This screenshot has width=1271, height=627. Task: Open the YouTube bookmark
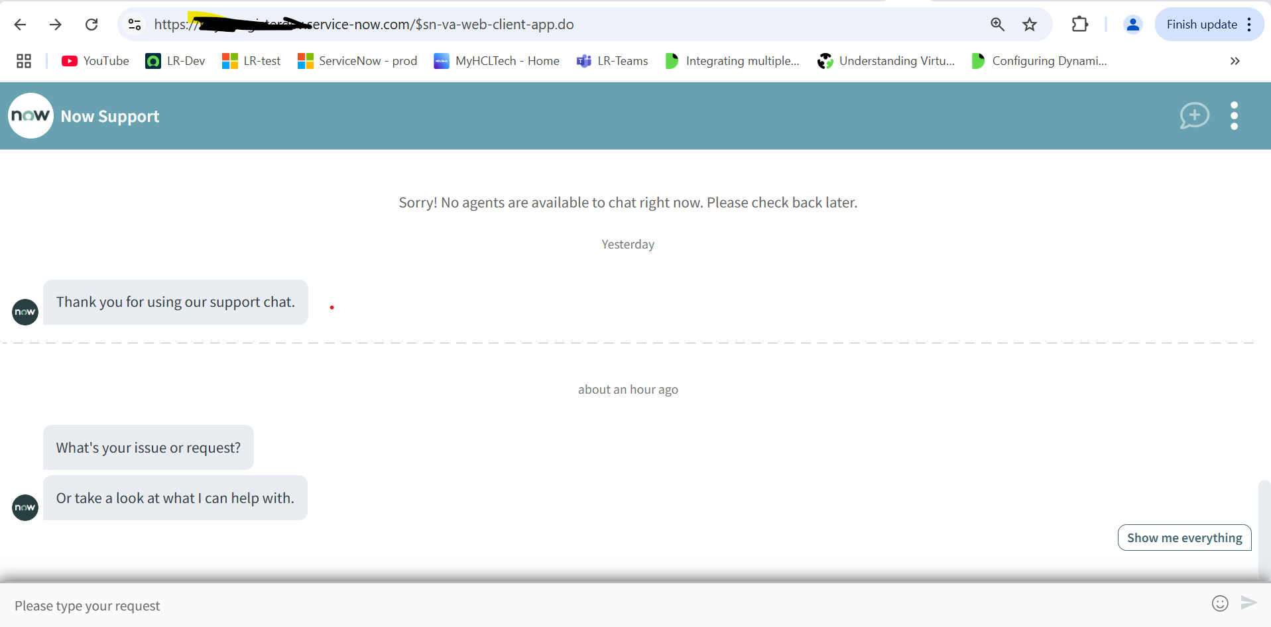95,61
